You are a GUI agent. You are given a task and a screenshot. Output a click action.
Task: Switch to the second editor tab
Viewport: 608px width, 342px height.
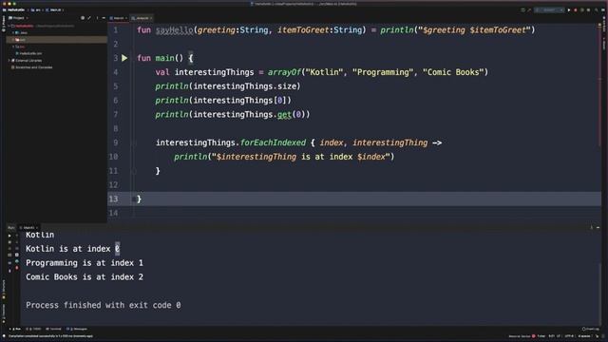click(142, 18)
